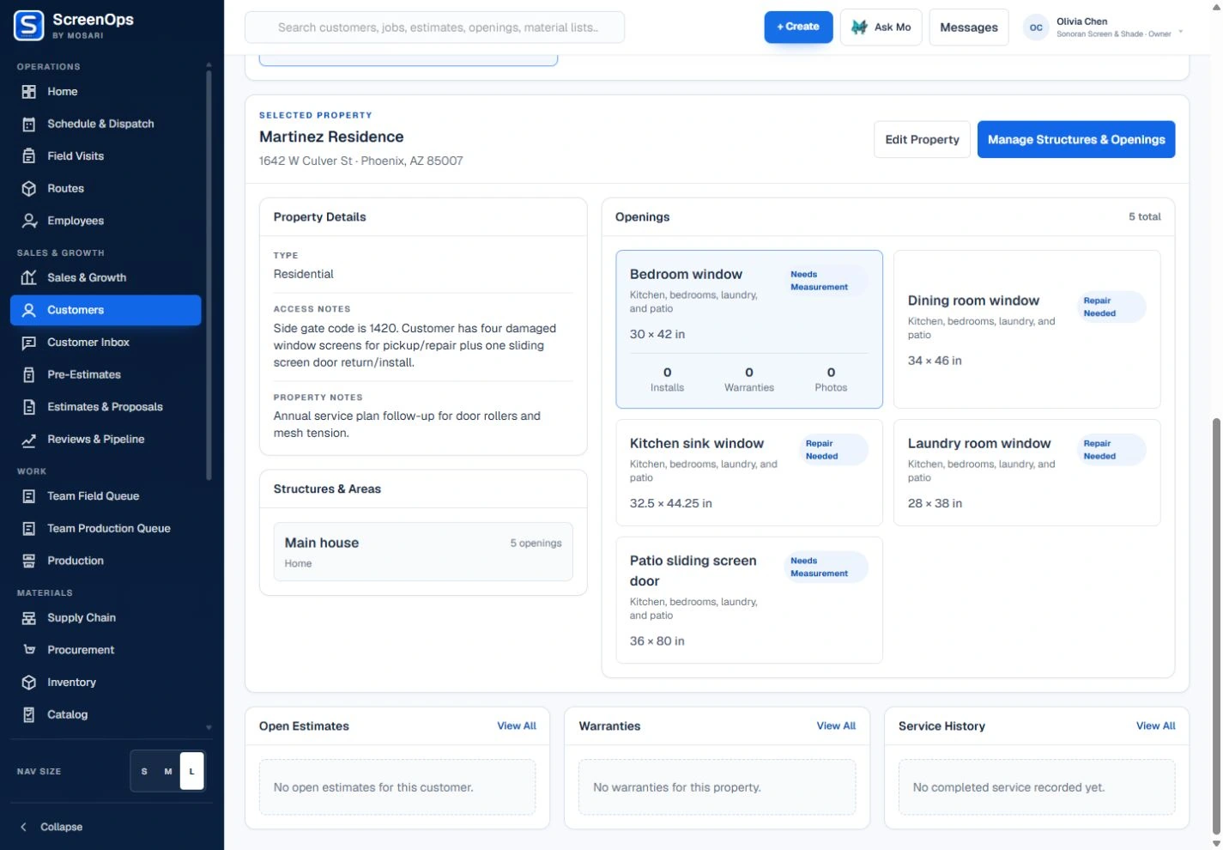Screen dimensions: 1223x850
Task: Set nav size to small (S)
Action: coord(144,771)
